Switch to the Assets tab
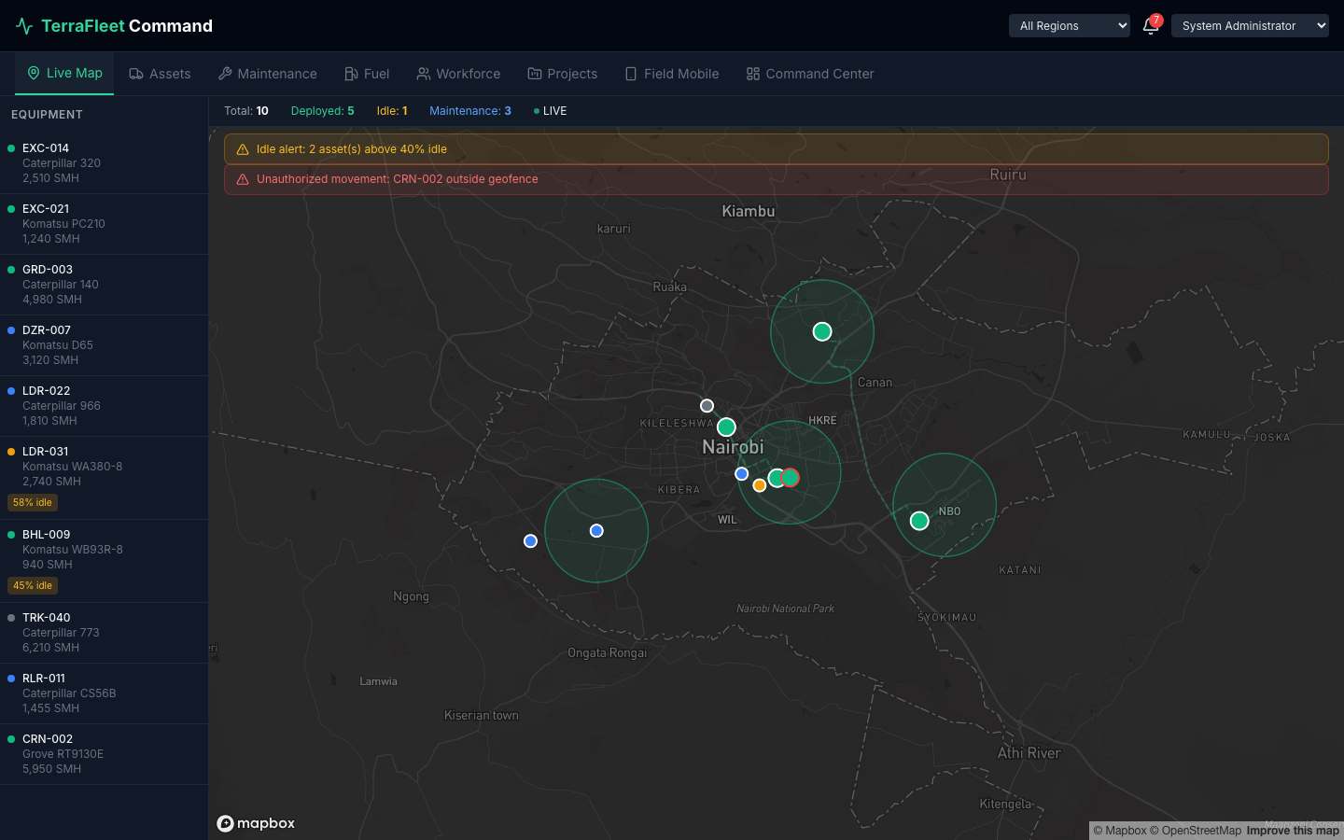This screenshot has height=840, width=1344. [160, 74]
